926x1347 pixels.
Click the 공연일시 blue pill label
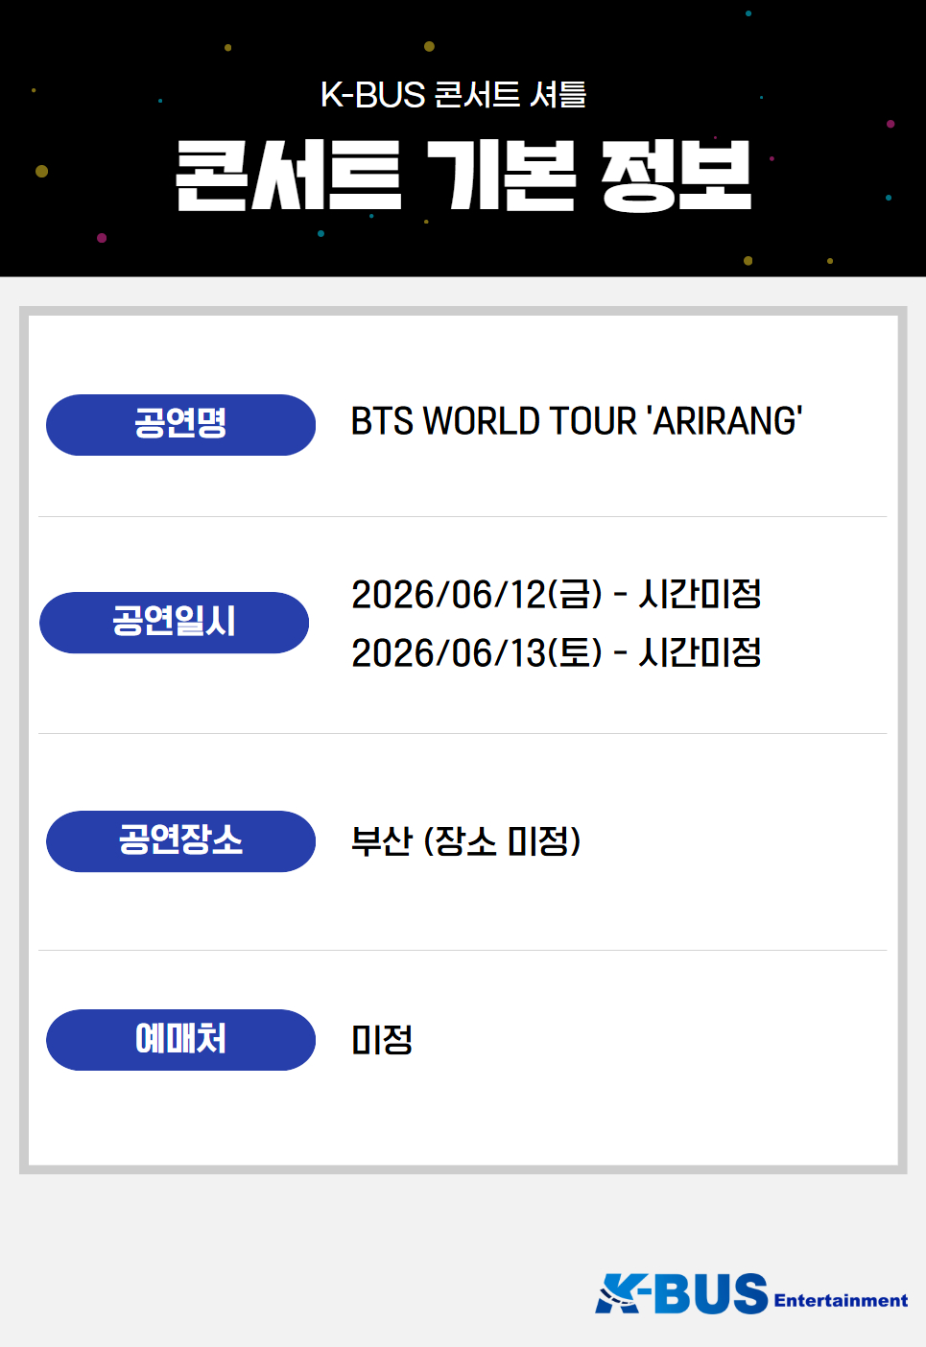click(x=174, y=622)
